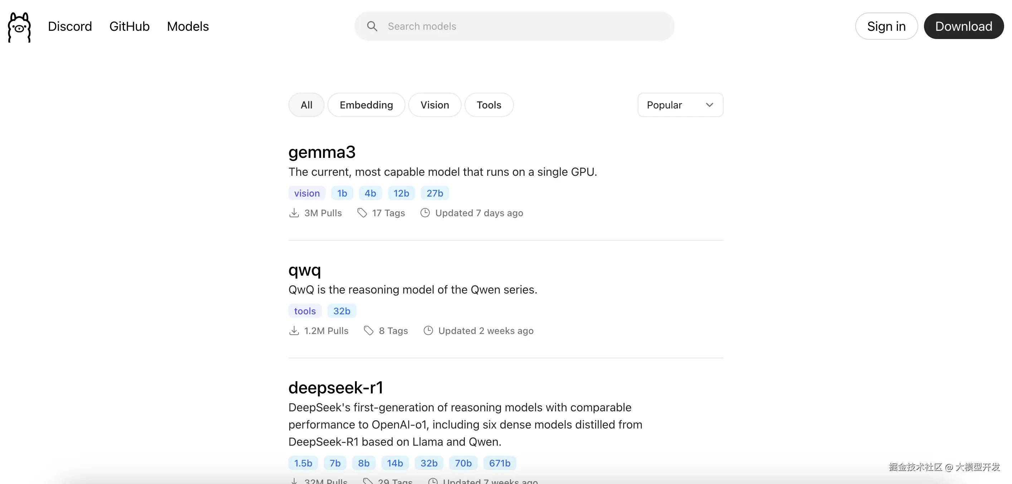
Task: Go to the Discord nav link
Action: [70, 26]
